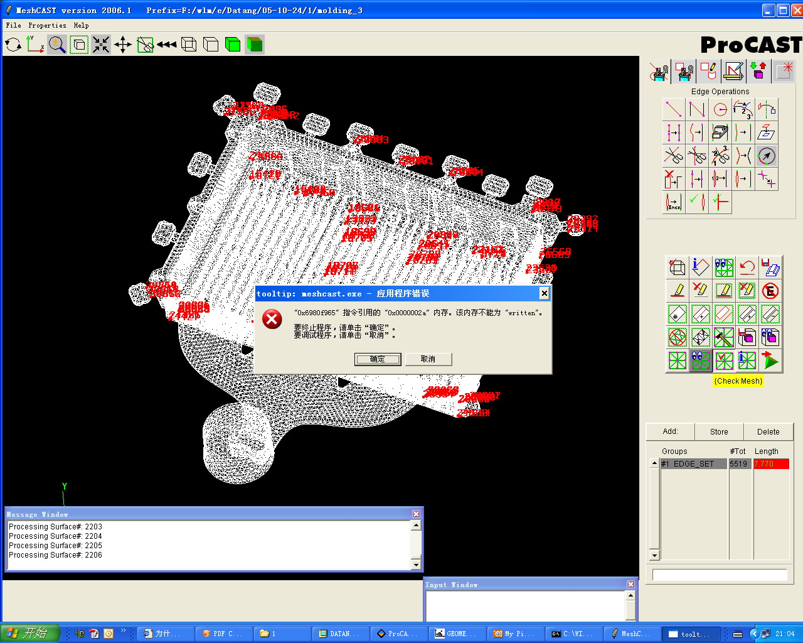
Task: Click the Add: button
Action: 671,432
